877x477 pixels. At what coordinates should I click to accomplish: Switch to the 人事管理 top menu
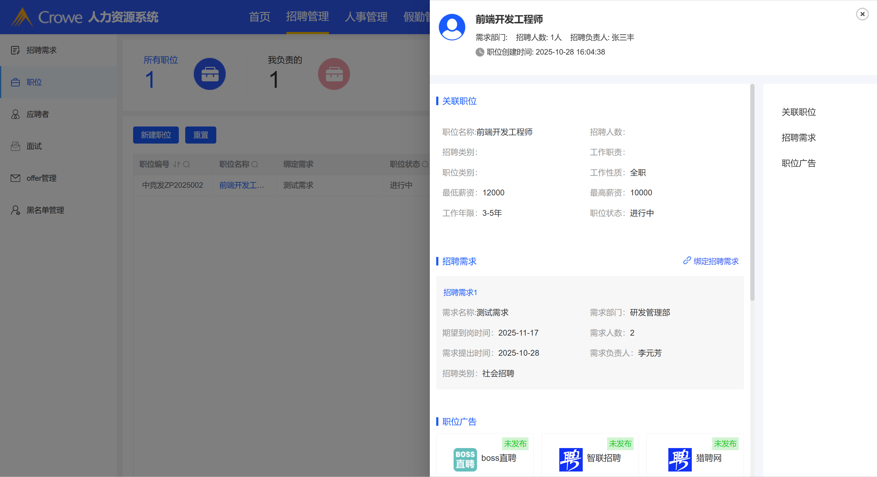366,17
